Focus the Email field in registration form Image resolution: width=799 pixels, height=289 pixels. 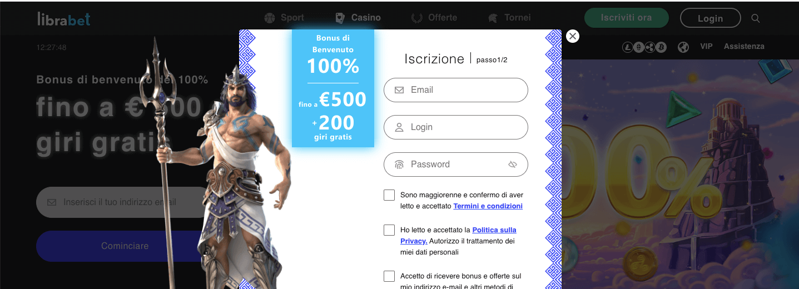pos(456,90)
